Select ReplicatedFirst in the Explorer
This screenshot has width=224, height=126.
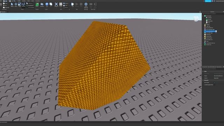209,28
